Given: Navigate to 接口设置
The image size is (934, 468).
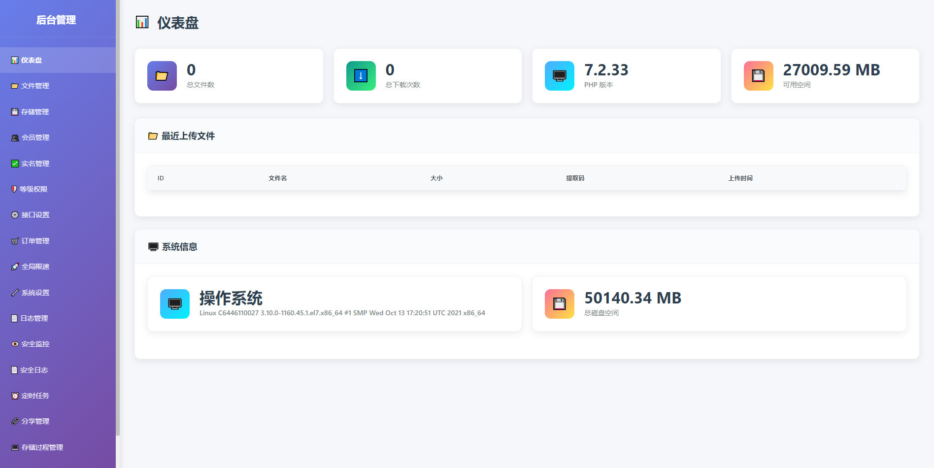Looking at the screenshot, I should (x=34, y=215).
